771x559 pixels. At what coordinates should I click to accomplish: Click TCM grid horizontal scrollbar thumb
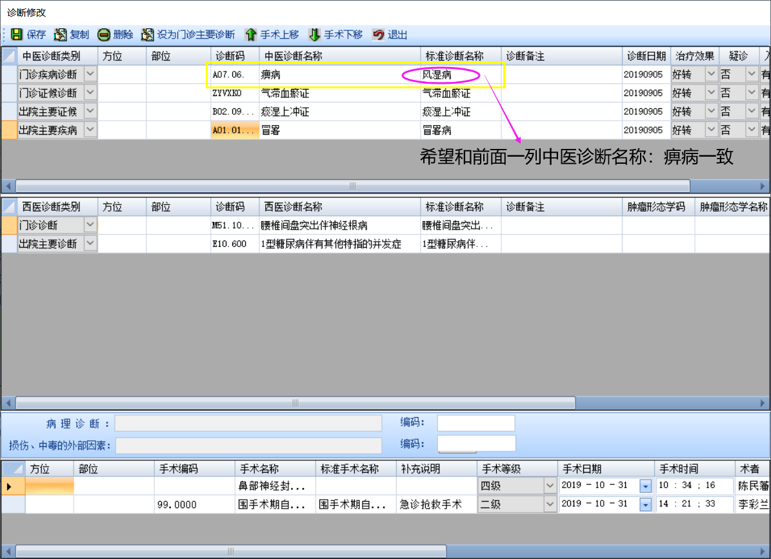click(352, 186)
